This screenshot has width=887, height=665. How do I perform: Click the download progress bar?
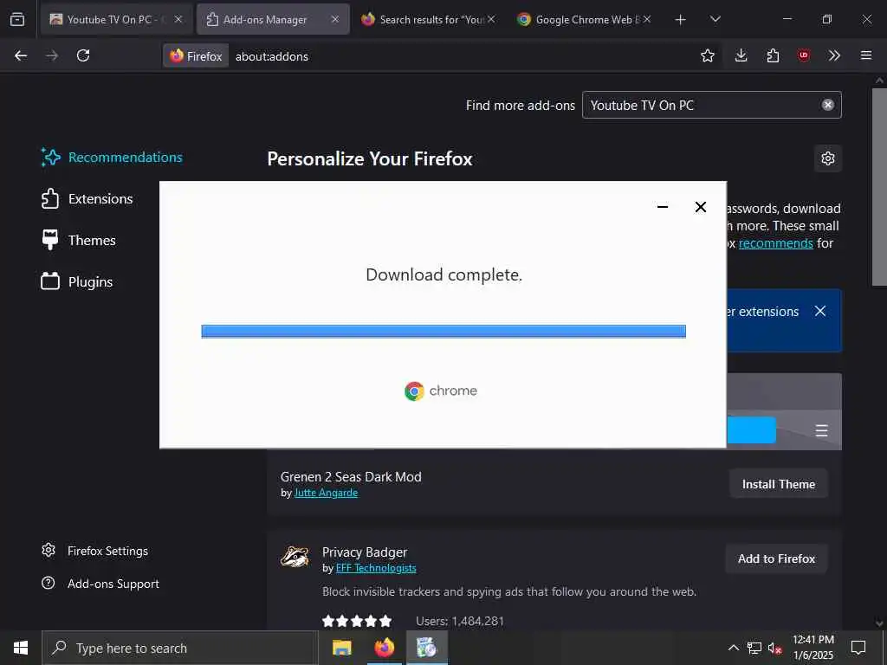pos(443,332)
